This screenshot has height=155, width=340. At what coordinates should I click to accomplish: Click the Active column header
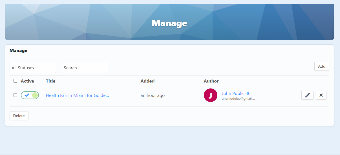[27, 81]
